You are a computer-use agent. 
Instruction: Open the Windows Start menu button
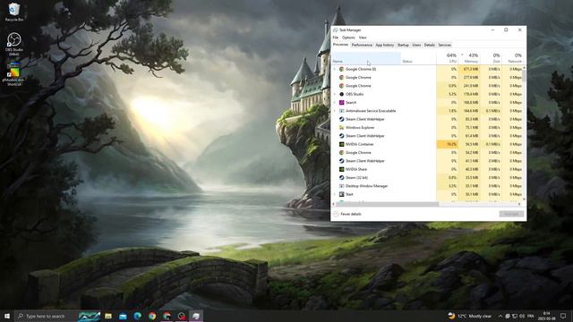click(6, 316)
